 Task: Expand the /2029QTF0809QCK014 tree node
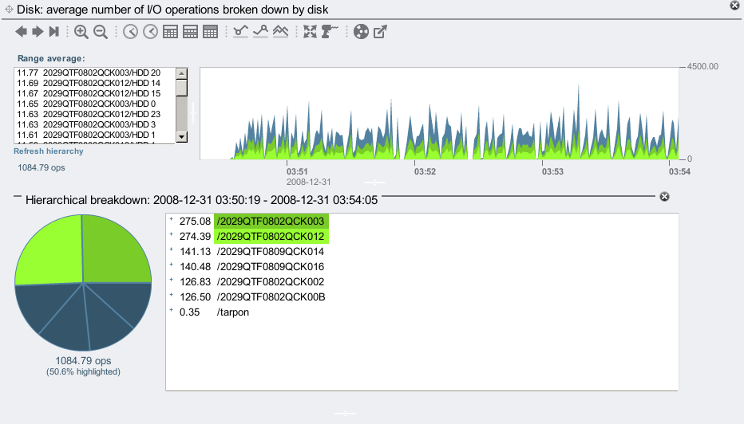(171, 250)
